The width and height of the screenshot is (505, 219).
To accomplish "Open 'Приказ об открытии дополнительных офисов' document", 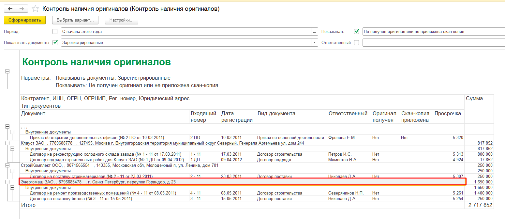I will 97,137.
